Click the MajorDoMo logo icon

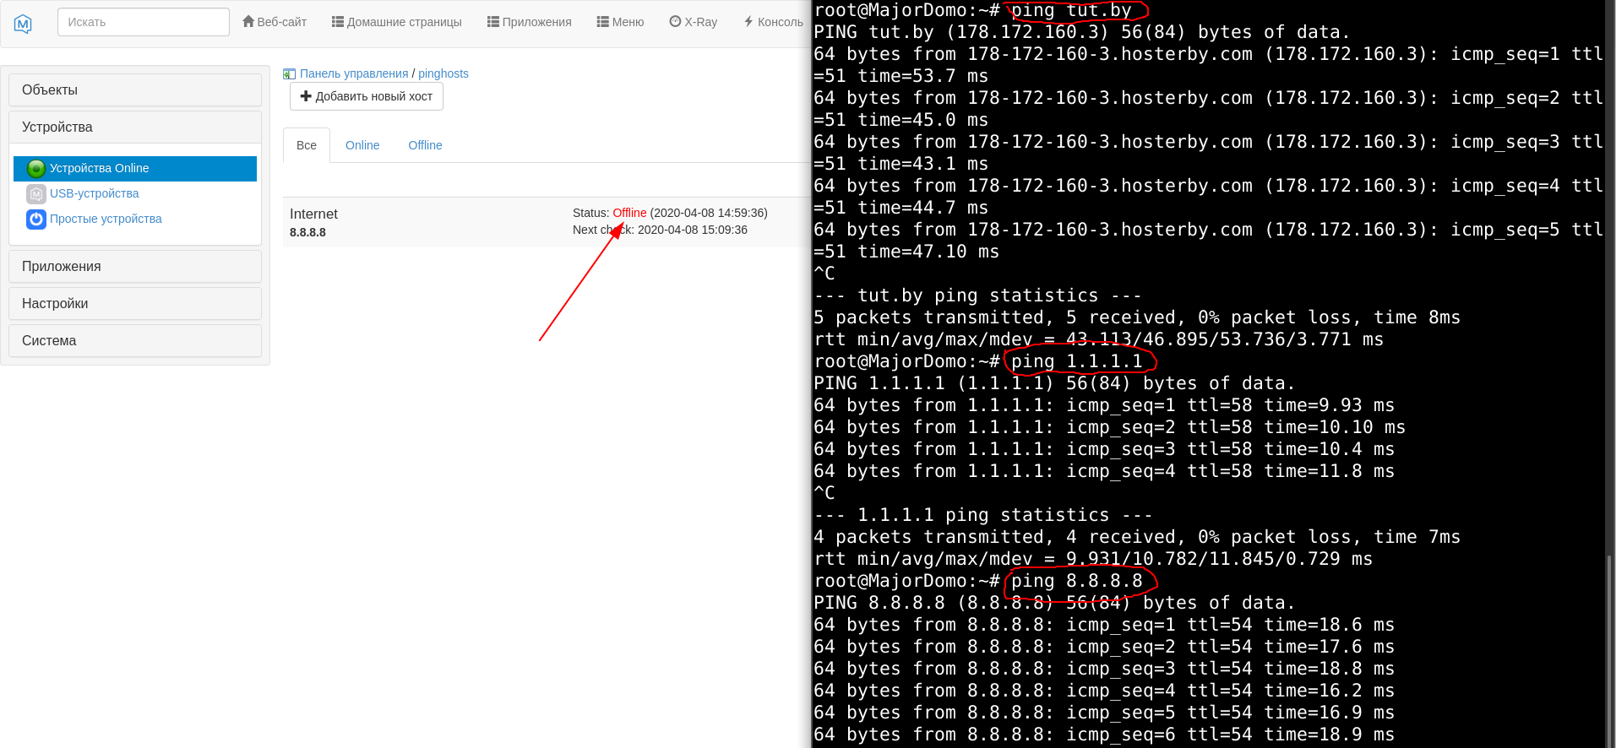tap(24, 24)
